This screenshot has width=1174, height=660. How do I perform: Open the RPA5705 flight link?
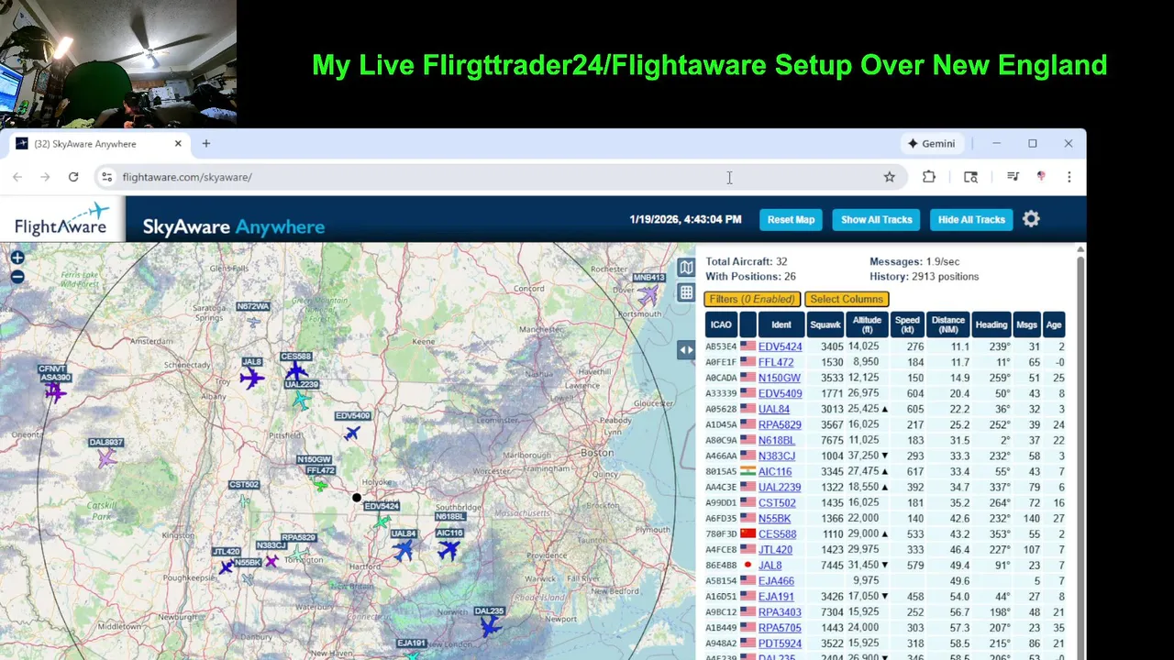tap(780, 628)
